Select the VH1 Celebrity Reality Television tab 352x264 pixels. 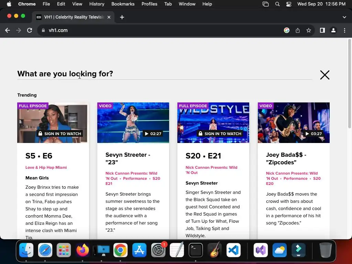73,17
